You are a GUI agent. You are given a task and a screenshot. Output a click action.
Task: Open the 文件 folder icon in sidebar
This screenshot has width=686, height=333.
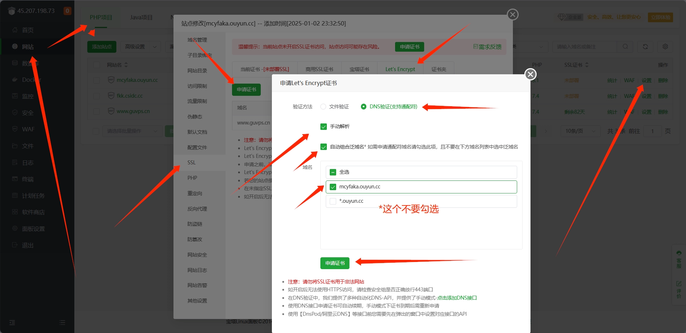click(x=15, y=146)
